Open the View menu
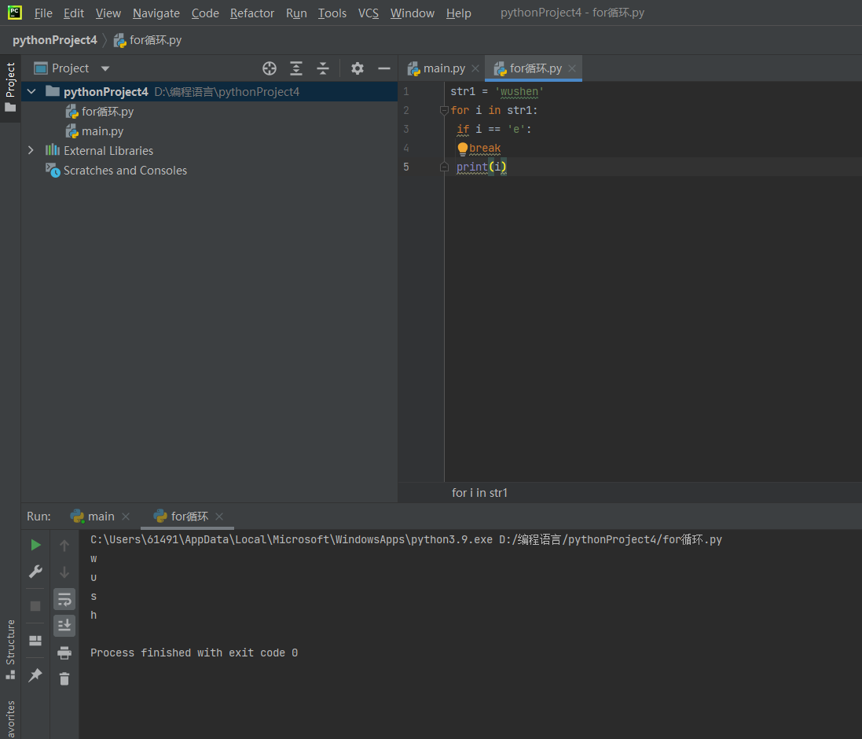 click(108, 13)
